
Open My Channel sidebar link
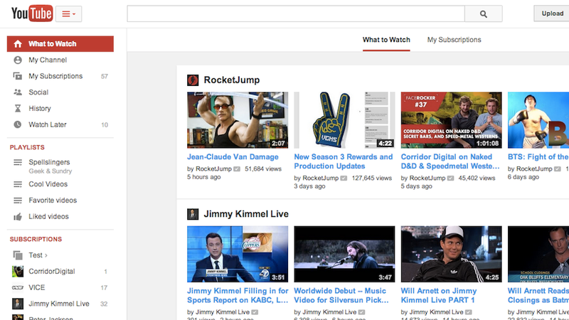(x=48, y=60)
